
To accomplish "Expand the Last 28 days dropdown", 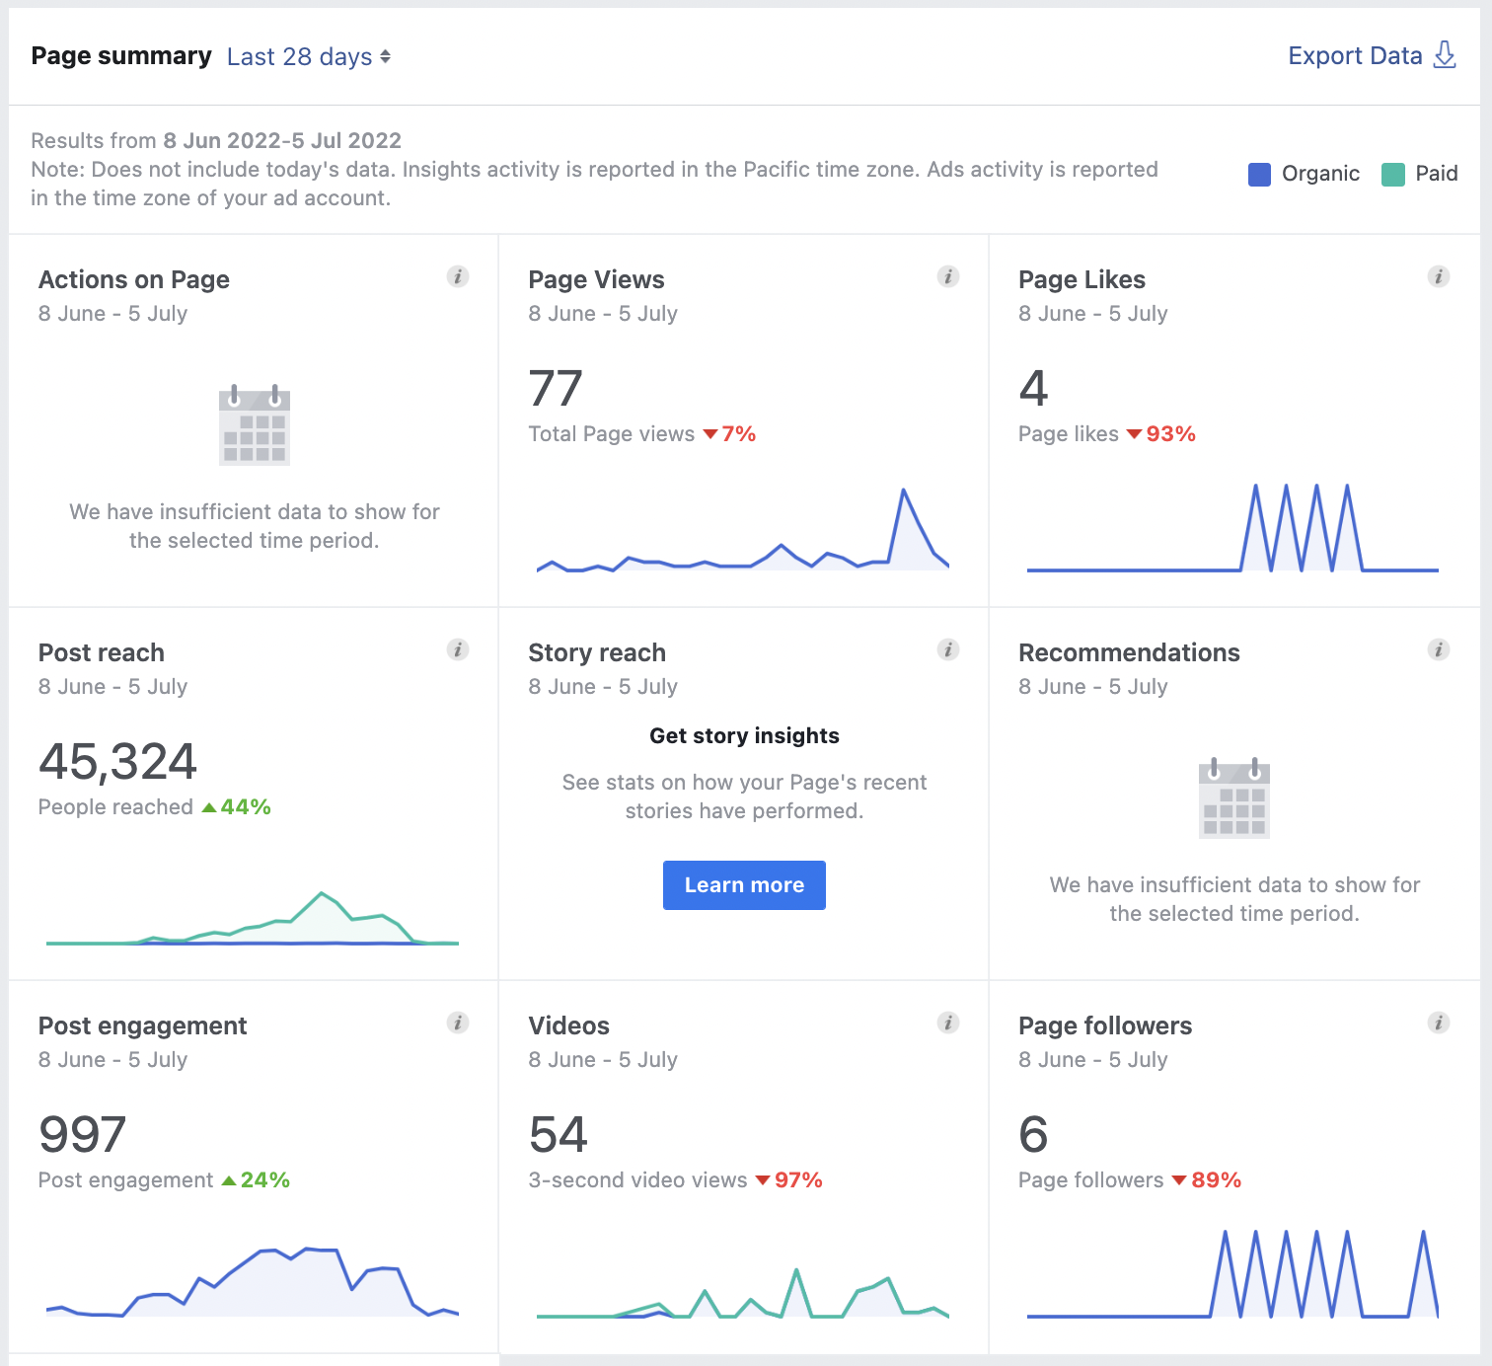I will click(309, 57).
